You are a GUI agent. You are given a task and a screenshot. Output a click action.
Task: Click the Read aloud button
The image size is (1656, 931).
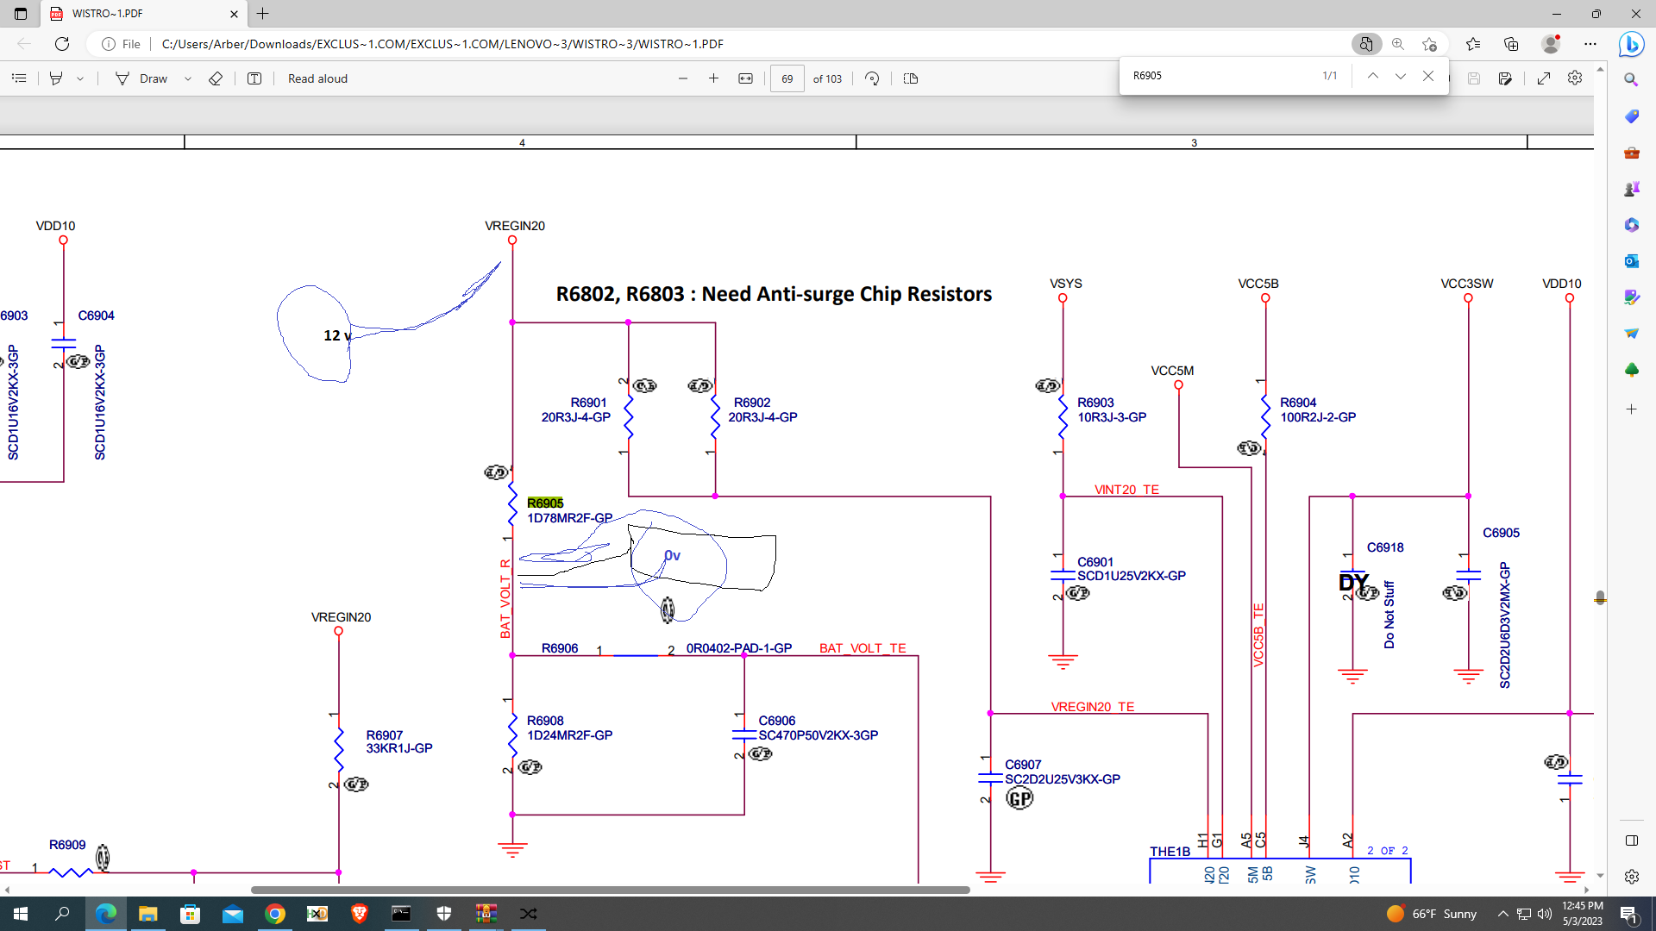pos(317,78)
